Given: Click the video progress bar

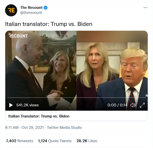Looking at the screenshot, I should coord(76,97).
